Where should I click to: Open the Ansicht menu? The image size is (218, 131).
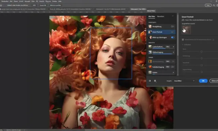[x=42, y=1]
